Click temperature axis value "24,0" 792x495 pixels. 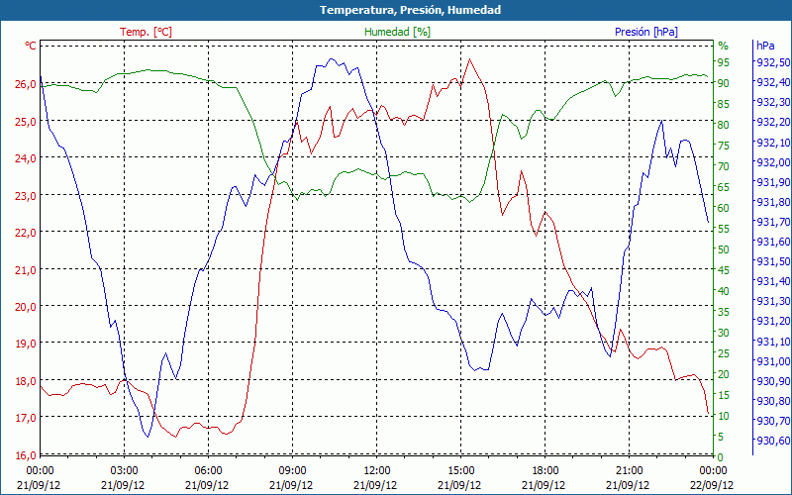coord(25,158)
